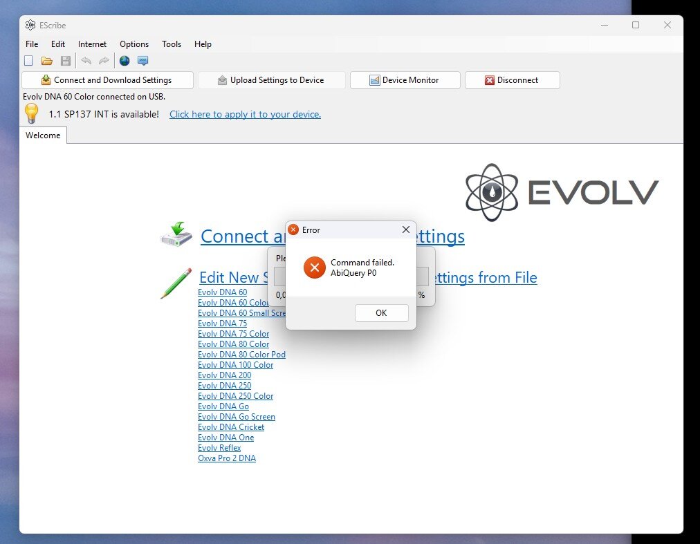This screenshot has height=544, width=700.
Task: Select Evolv DNA 60 Small Screen link
Action: point(241,313)
